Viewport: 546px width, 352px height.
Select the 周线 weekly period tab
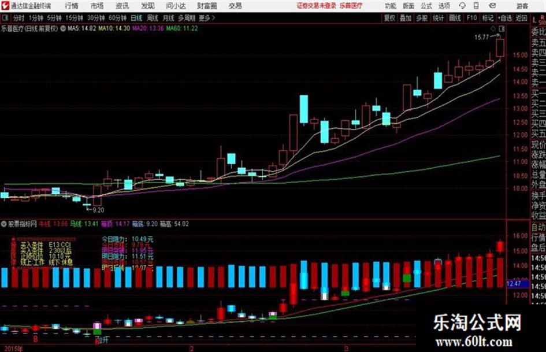[x=152, y=18]
